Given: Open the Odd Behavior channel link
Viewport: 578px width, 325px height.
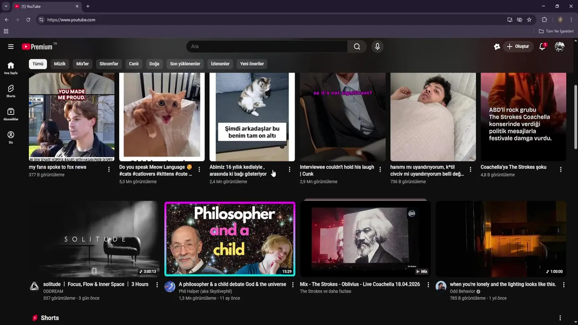Looking at the screenshot, I should [x=462, y=292].
